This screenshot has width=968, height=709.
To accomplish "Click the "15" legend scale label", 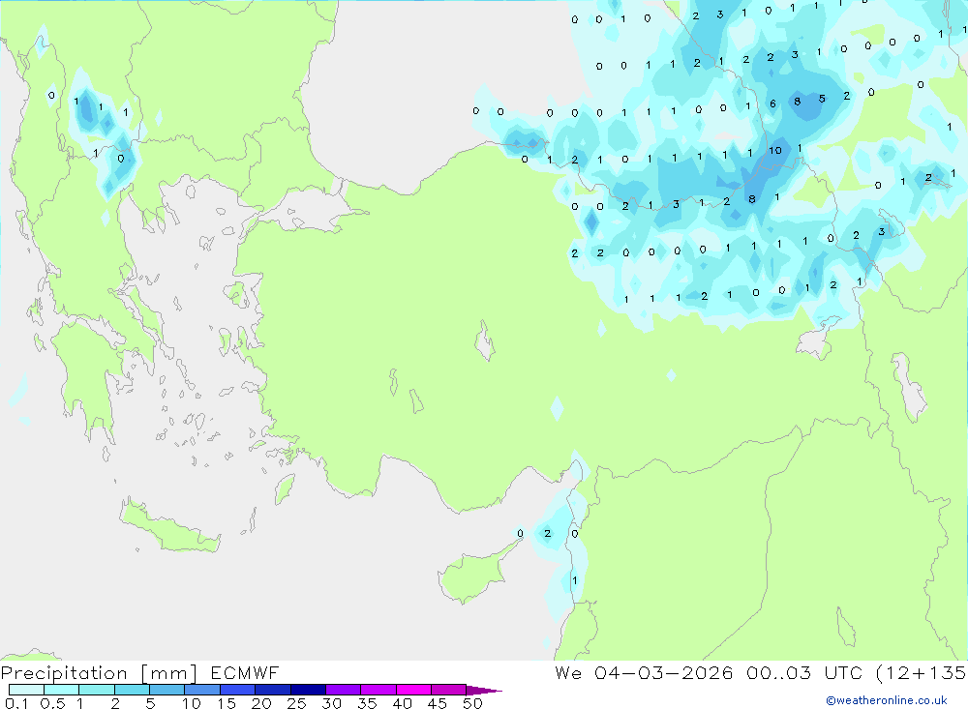I will tap(227, 703).
